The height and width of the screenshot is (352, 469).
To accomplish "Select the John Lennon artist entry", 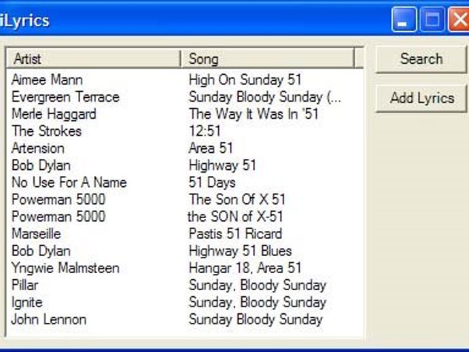I will pyautogui.click(x=49, y=319).
